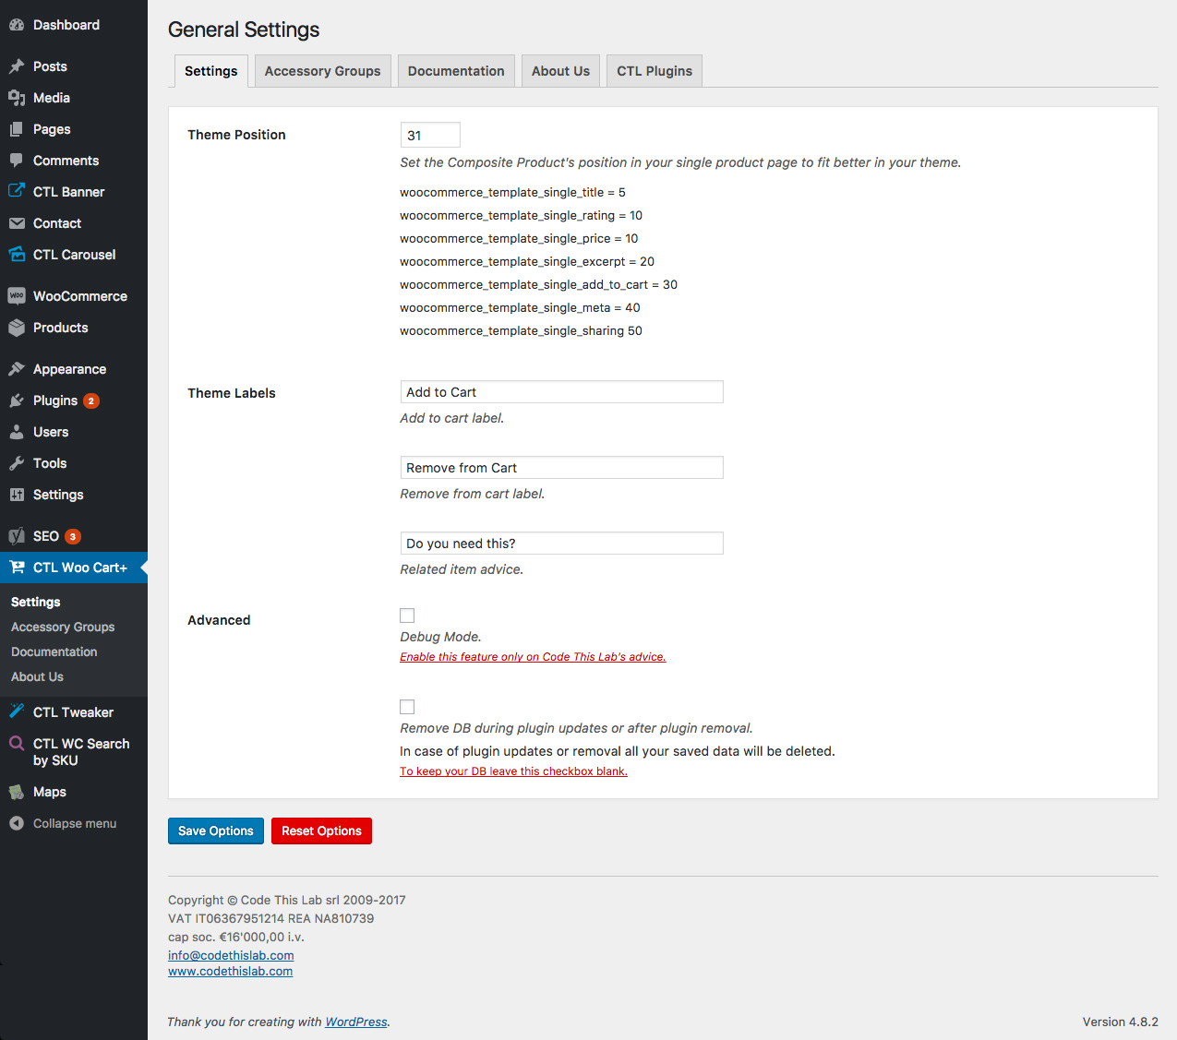Open the CTL Plugins tab

pyautogui.click(x=654, y=71)
